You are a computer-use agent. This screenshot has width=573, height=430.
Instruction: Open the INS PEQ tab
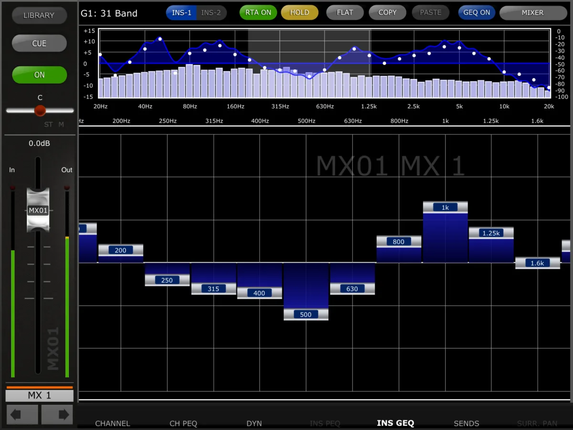tap(325, 423)
